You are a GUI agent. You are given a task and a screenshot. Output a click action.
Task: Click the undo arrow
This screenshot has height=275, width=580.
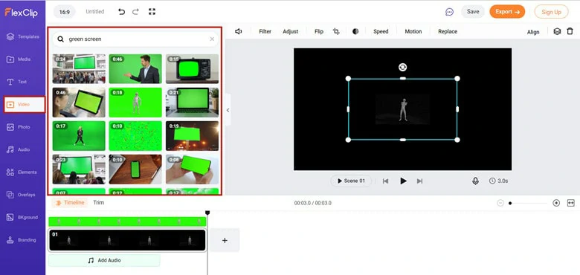pos(121,12)
